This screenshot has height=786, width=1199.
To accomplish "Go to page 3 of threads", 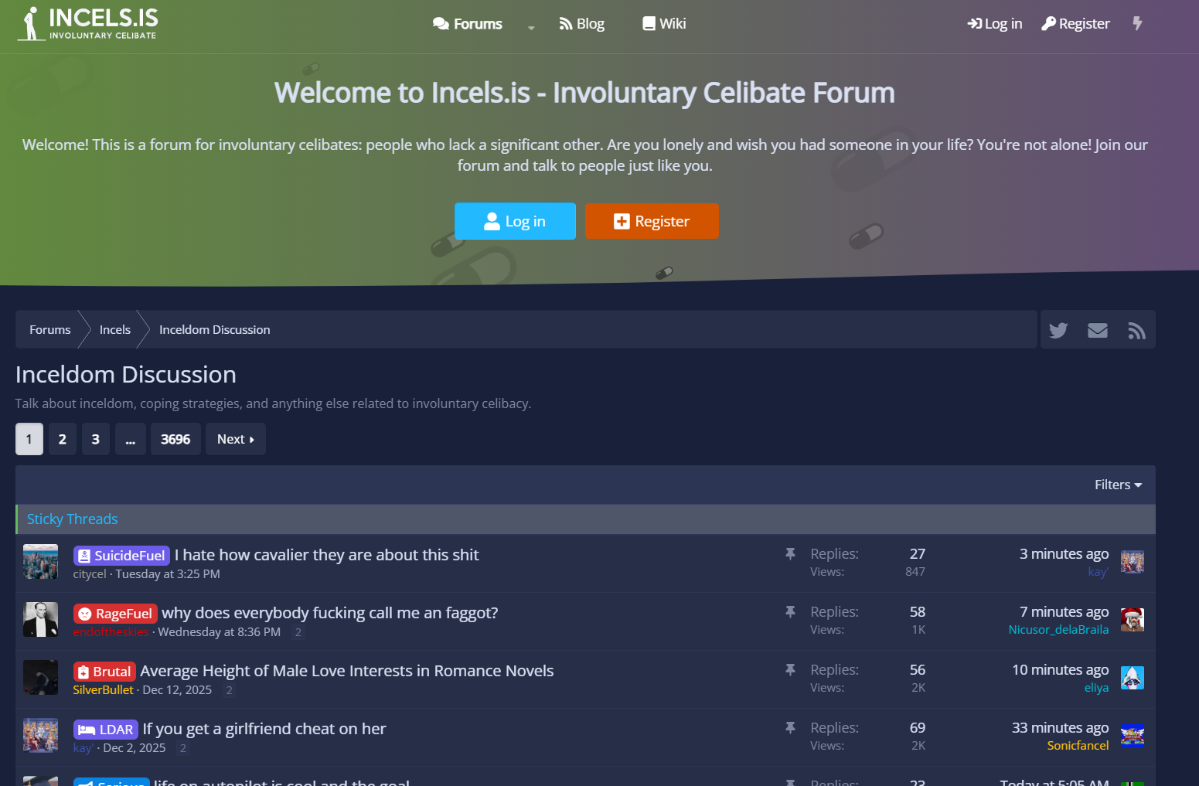I will 96,439.
